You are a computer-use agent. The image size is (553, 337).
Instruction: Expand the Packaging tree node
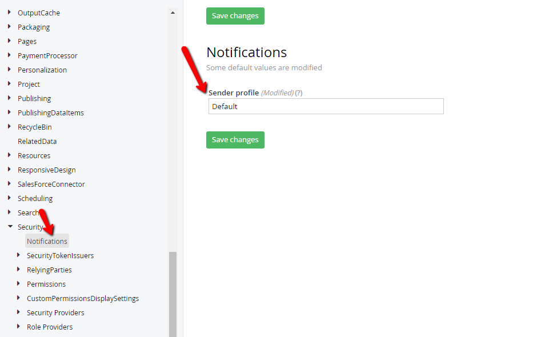[x=9, y=26]
